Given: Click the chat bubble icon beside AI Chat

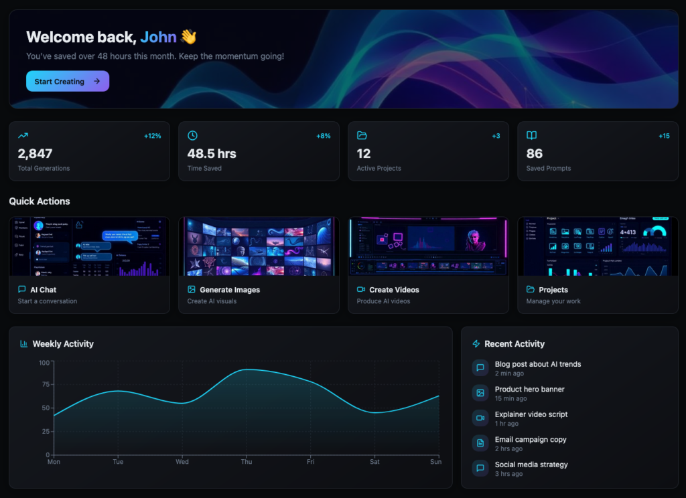Looking at the screenshot, I should [x=22, y=290].
